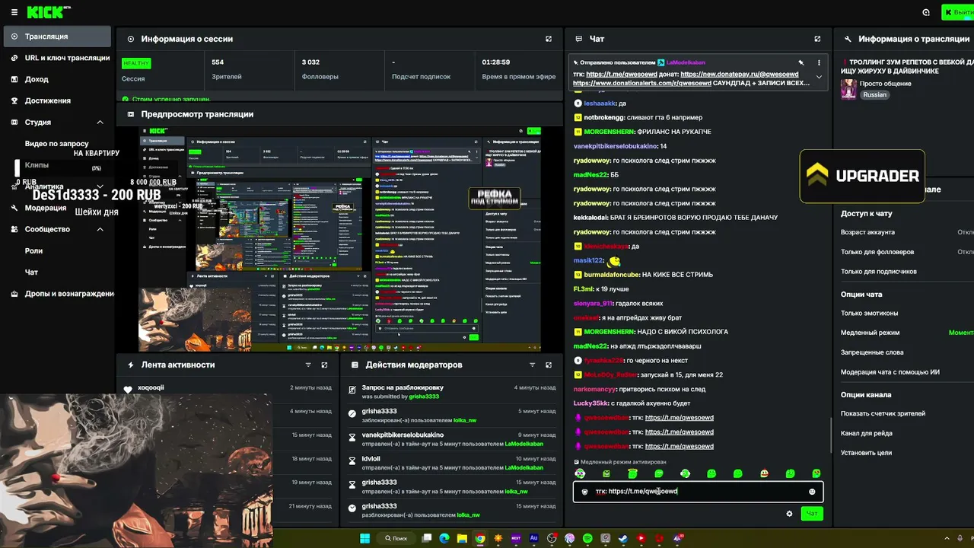Click the chat identity badge icon in the input
This screenshot has height=548, width=974.
584,492
